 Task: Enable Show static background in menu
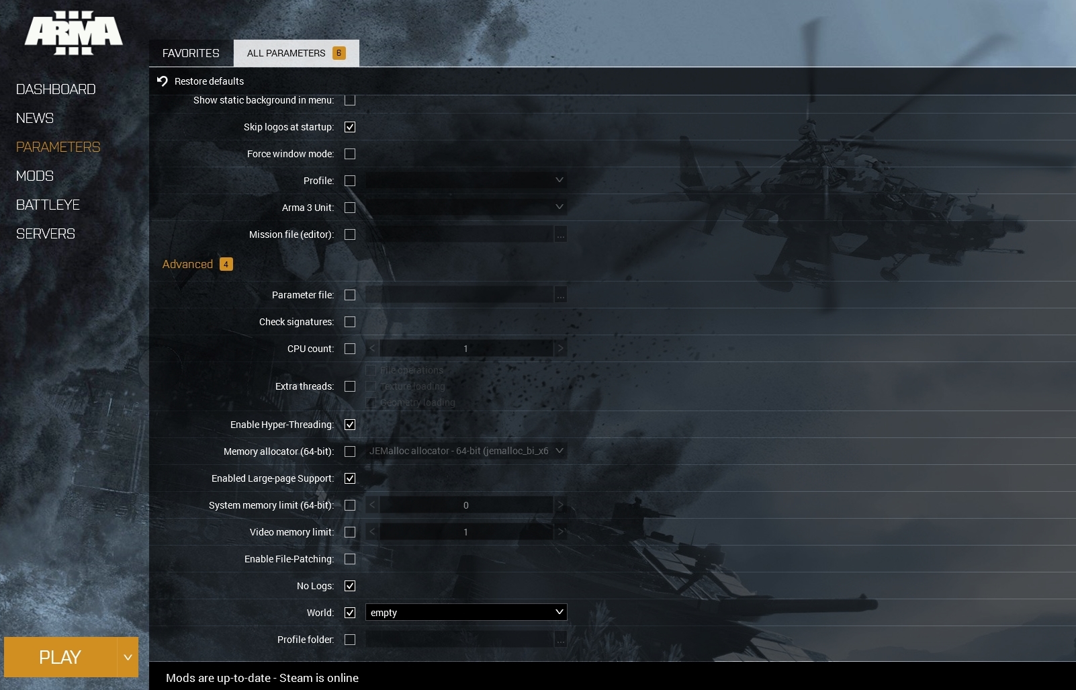coord(350,100)
